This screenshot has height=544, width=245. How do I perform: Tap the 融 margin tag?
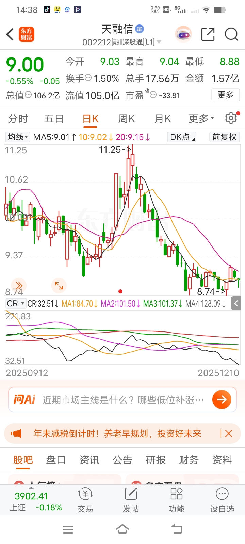tap(116, 42)
